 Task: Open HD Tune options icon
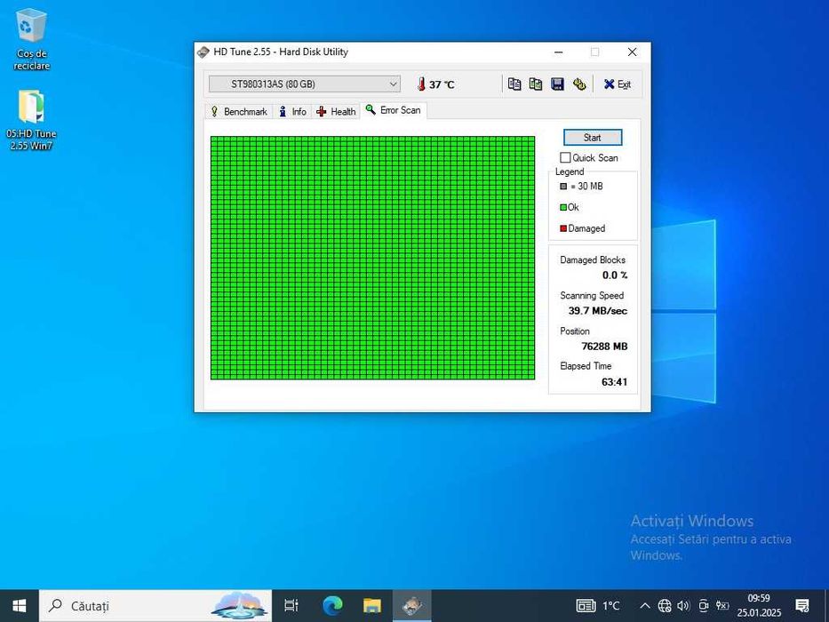tap(579, 84)
